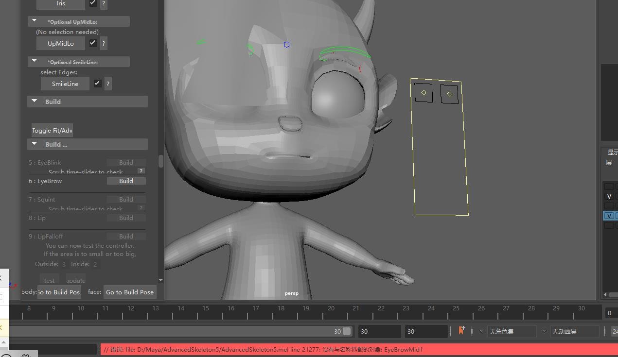Click the help icon beside UpMidLo
This screenshot has width=618, height=357.
coord(104,43)
